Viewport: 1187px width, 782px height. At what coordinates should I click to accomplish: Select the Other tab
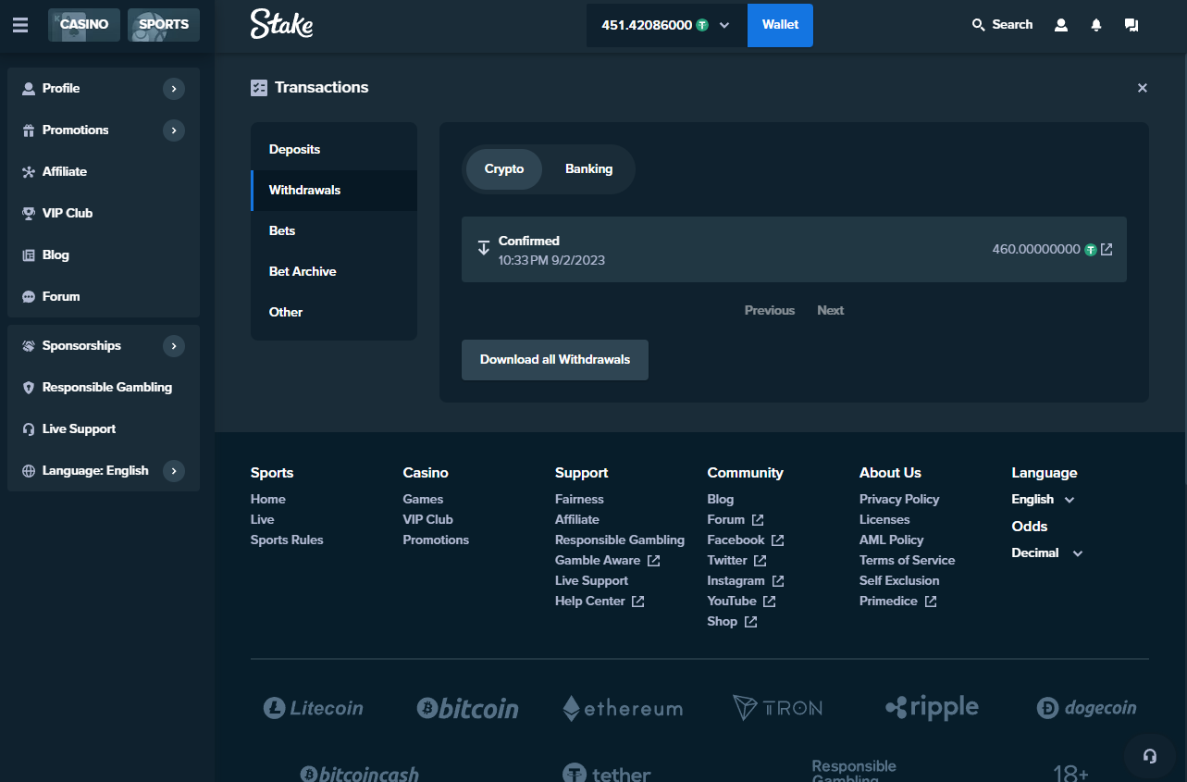coord(334,313)
